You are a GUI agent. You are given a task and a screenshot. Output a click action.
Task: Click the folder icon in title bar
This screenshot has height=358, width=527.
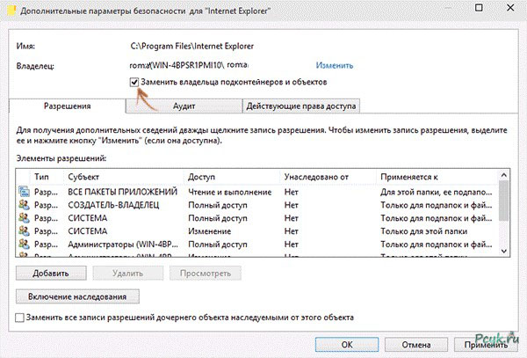pyautogui.click(x=11, y=11)
